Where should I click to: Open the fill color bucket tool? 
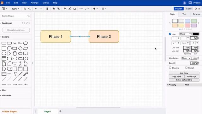coord(65,9)
